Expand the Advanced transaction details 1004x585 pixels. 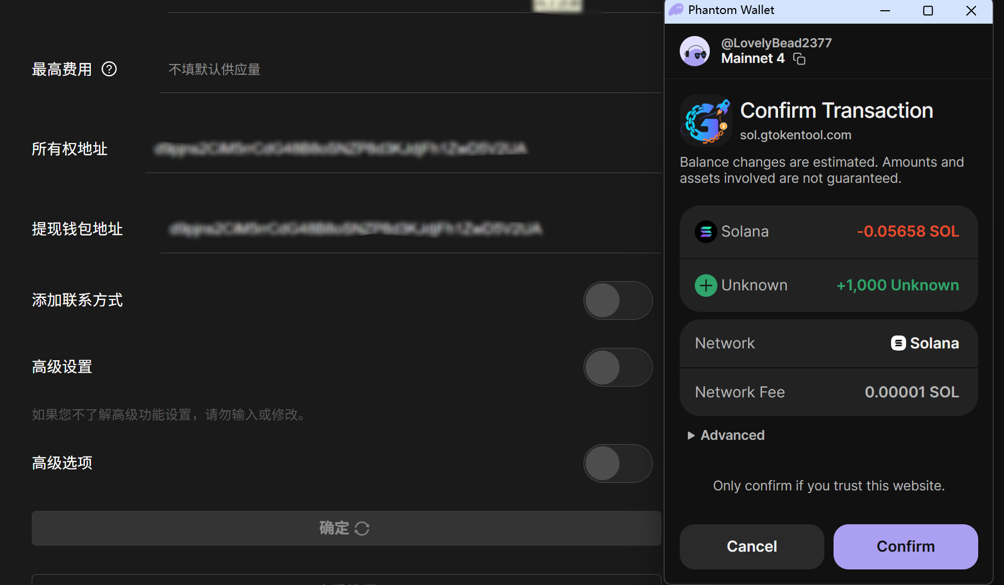click(x=726, y=436)
